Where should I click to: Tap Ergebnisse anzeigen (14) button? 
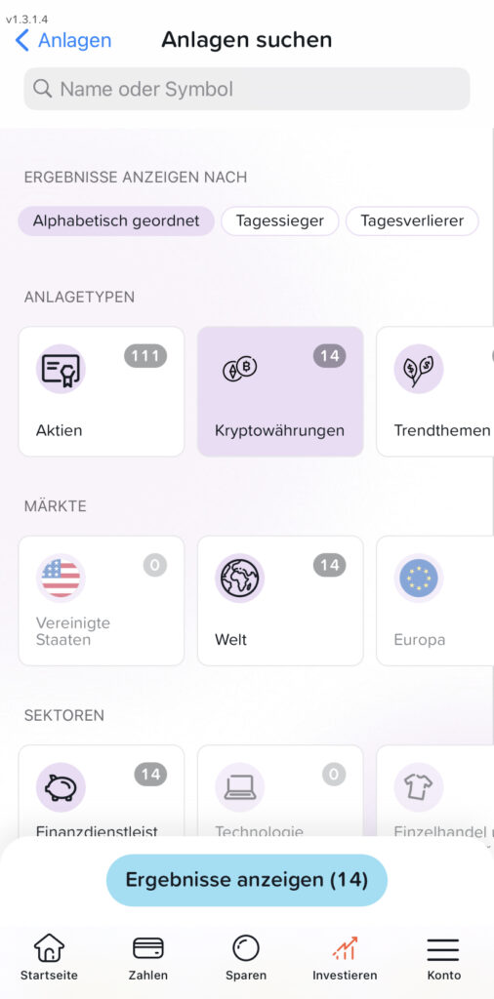click(x=247, y=880)
